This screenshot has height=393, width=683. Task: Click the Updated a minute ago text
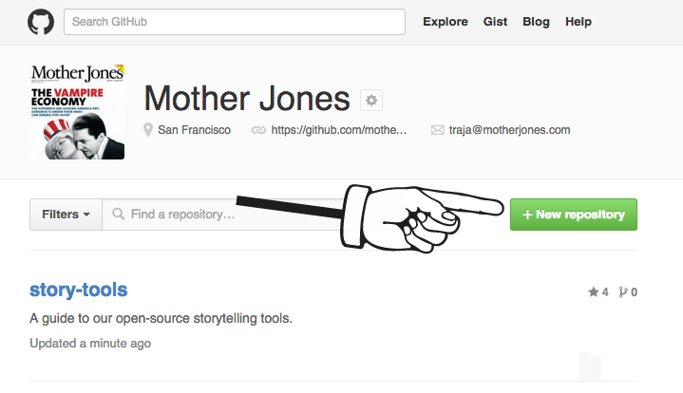click(90, 344)
